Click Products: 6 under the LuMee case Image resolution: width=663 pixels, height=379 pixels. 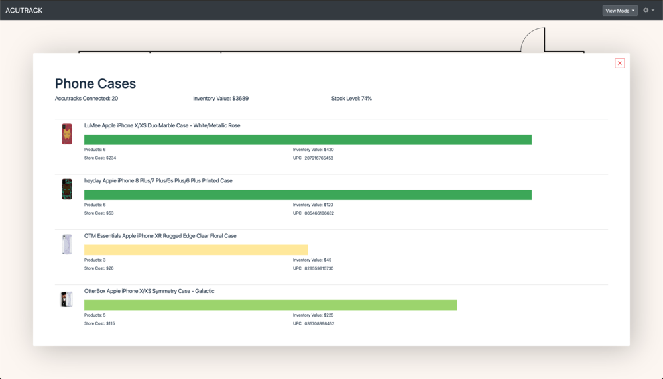95,150
